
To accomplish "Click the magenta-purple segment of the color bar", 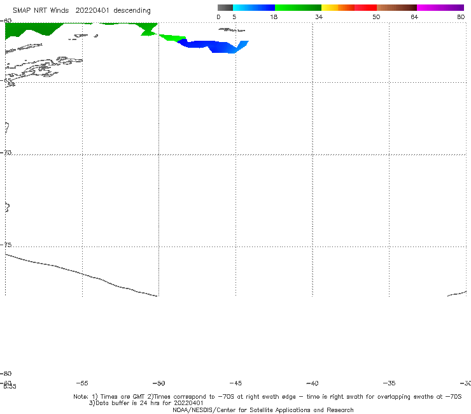I will (440, 8).
